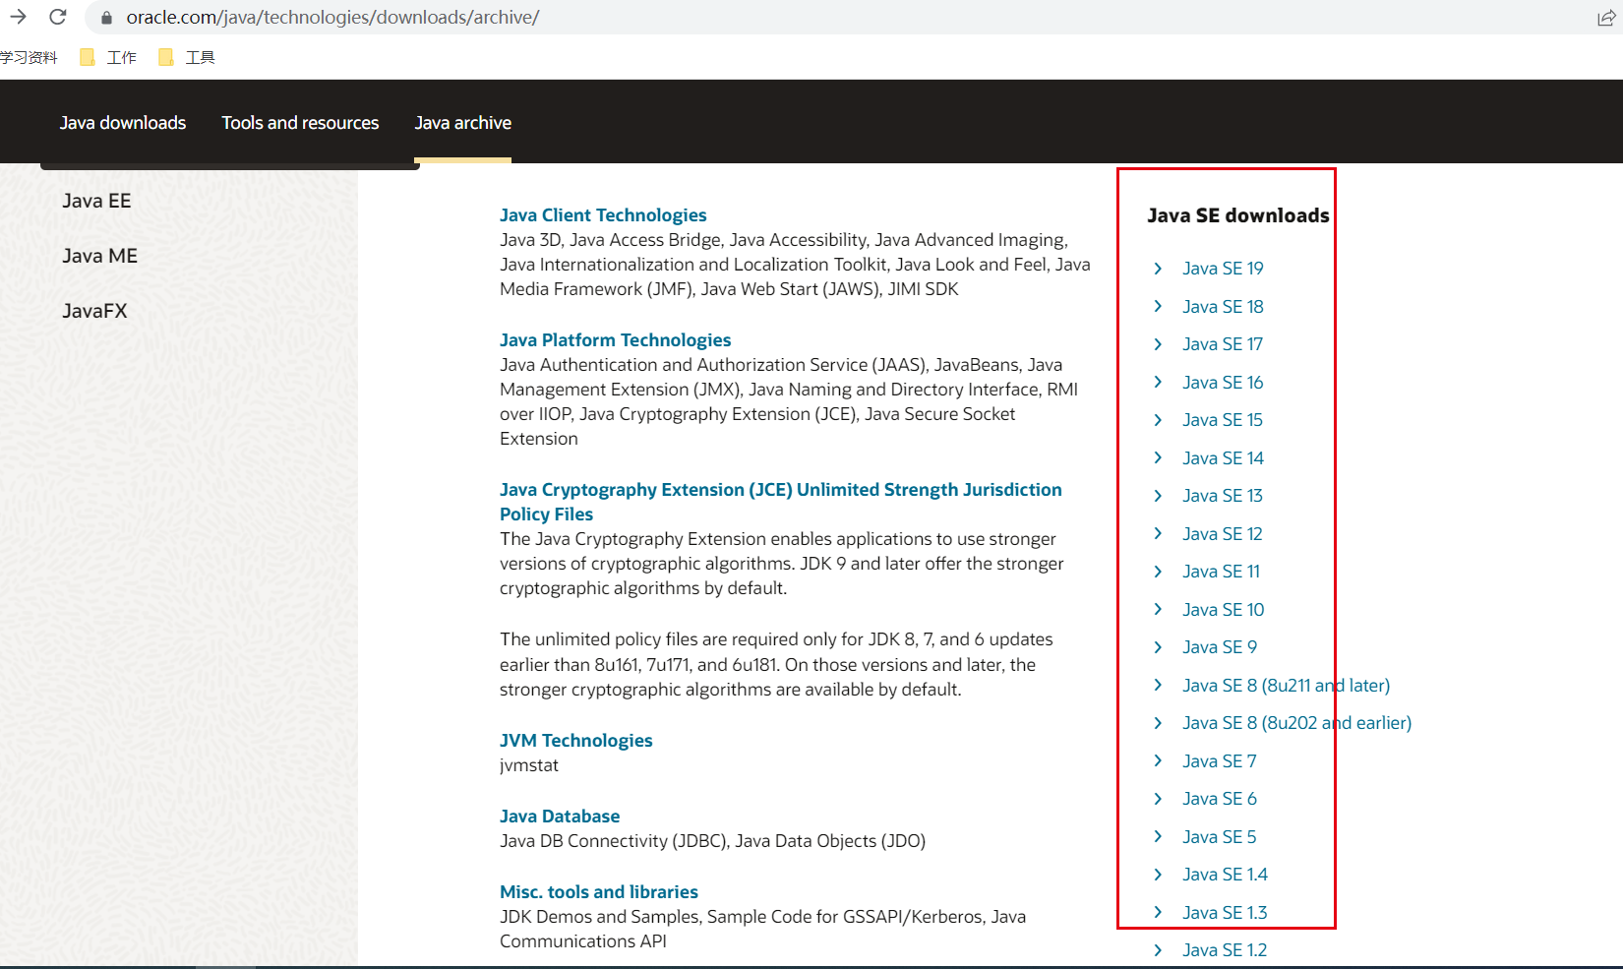The height and width of the screenshot is (969, 1623).
Task: Click chevron beside Java SE 5
Action: [1158, 837]
